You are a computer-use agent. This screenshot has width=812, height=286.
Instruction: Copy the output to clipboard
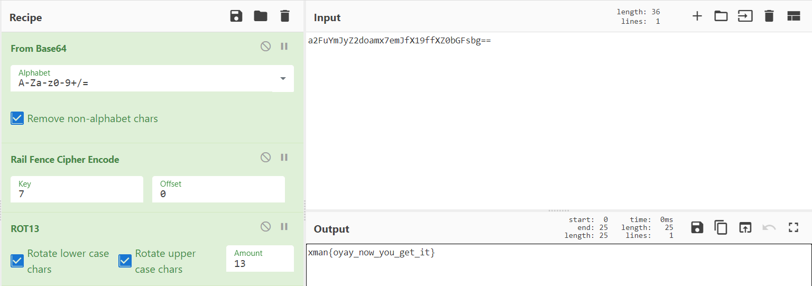[721, 227]
